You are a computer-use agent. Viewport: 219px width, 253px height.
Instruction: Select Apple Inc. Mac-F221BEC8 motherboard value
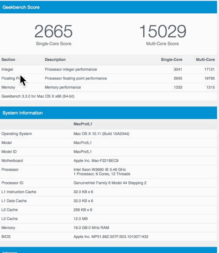[x=96, y=161]
